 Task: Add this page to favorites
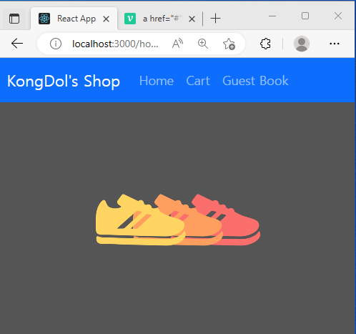[229, 44]
